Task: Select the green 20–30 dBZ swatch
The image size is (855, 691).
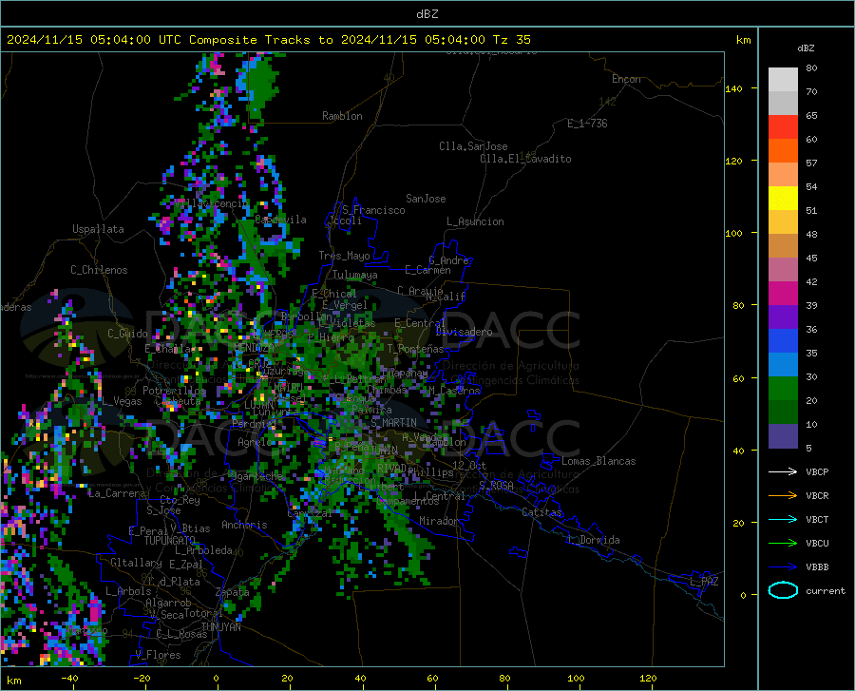Action: 783,389
